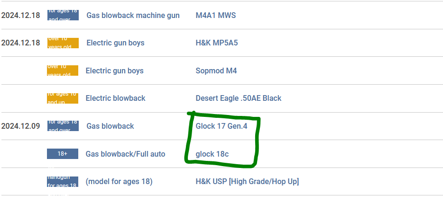443x203 pixels.
Task: Open the H&K MP5A5 product link
Action: [216, 43]
